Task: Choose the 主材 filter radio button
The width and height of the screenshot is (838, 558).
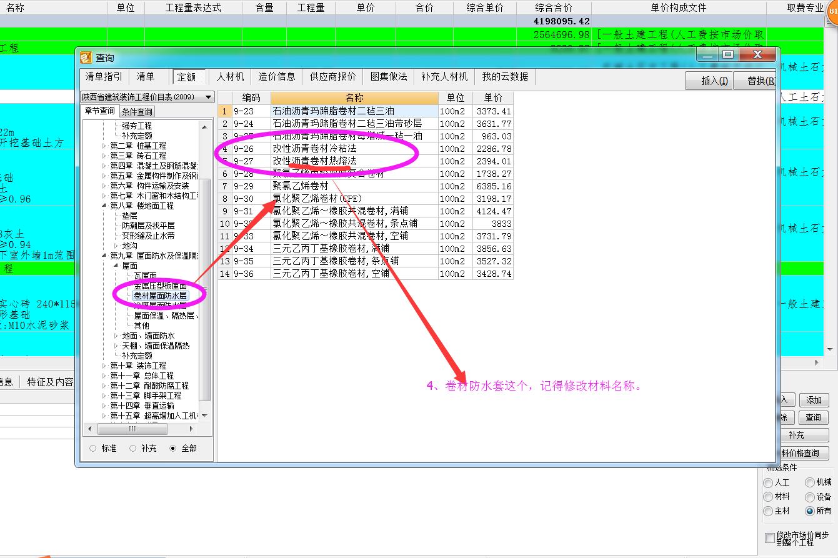Action: tap(768, 511)
